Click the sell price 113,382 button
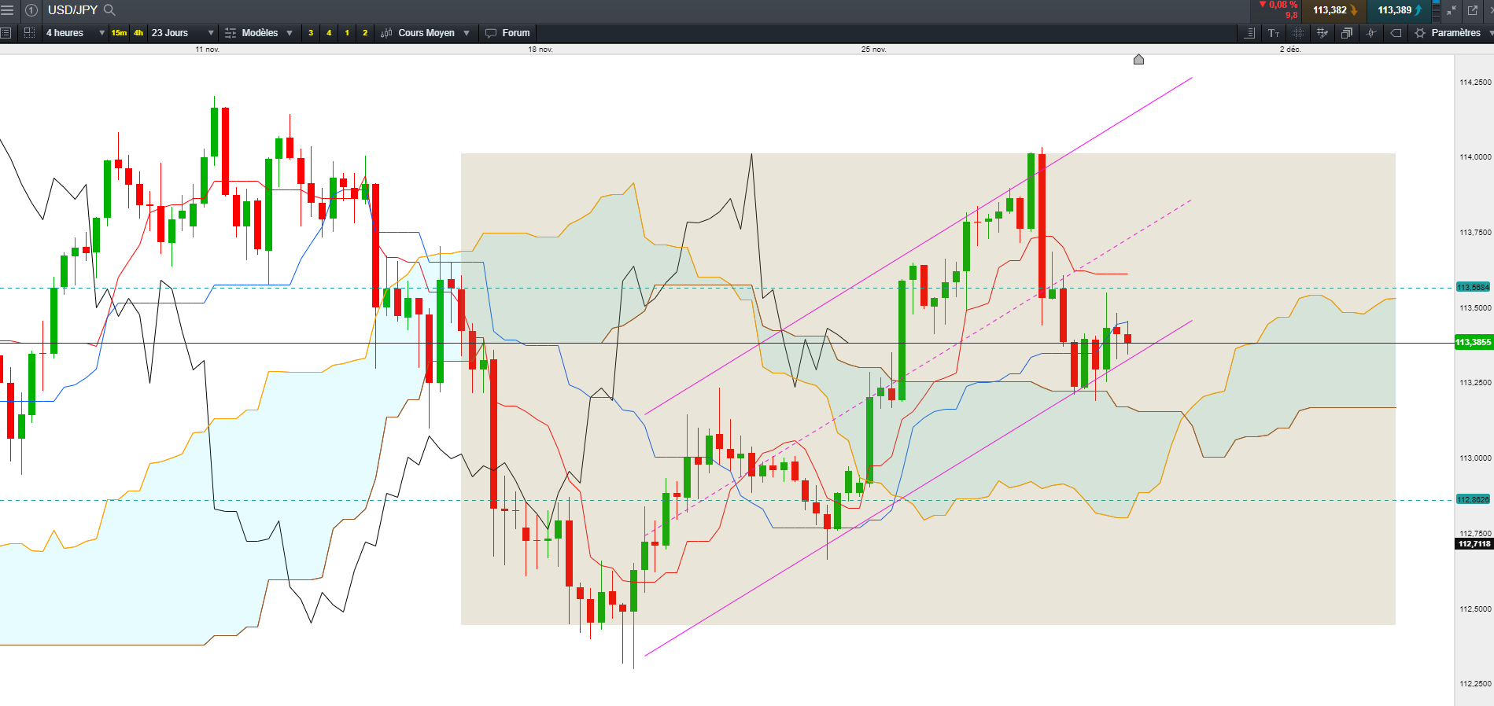This screenshot has width=1494, height=706. 1335,10
